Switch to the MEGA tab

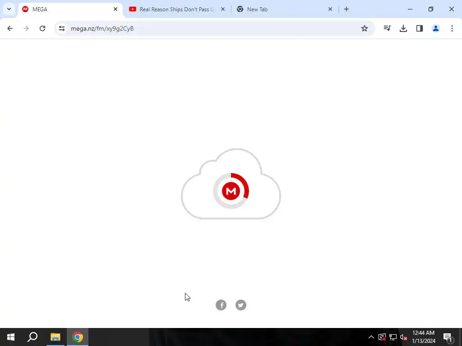click(70, 9)
